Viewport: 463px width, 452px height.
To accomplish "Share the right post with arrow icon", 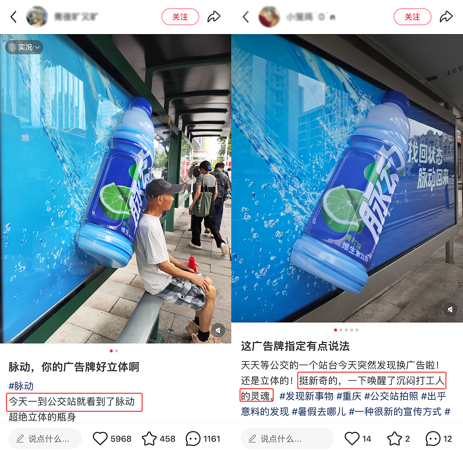I will tap(446, 17).
